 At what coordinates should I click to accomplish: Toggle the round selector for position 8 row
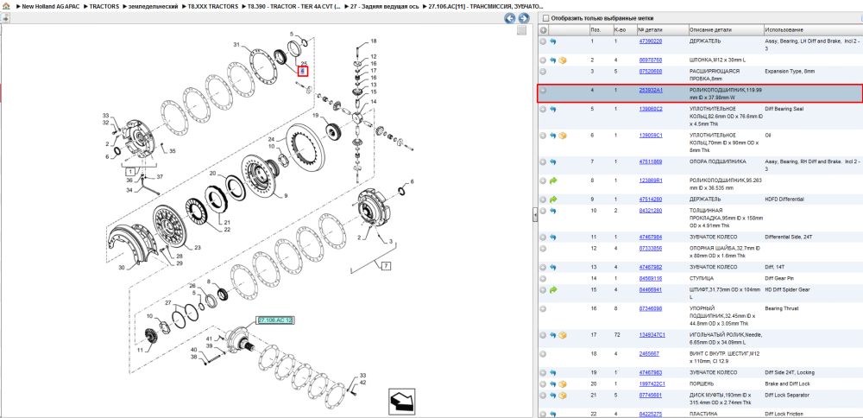click(x=543, y=180)
